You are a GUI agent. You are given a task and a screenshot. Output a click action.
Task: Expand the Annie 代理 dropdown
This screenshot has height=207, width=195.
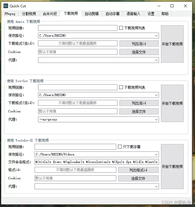156,60
